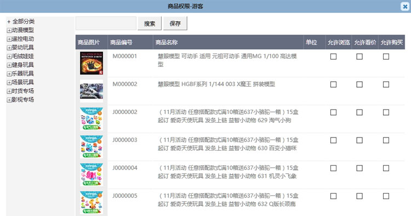Check 允许购买 for product J0000003
411x216 pixels.
click(386, 140)
